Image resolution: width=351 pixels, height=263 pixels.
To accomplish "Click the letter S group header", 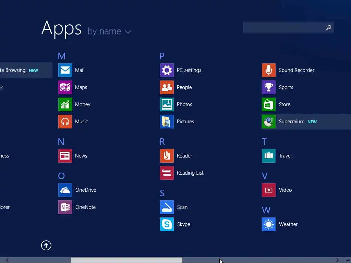I will [x=162, y=193].
